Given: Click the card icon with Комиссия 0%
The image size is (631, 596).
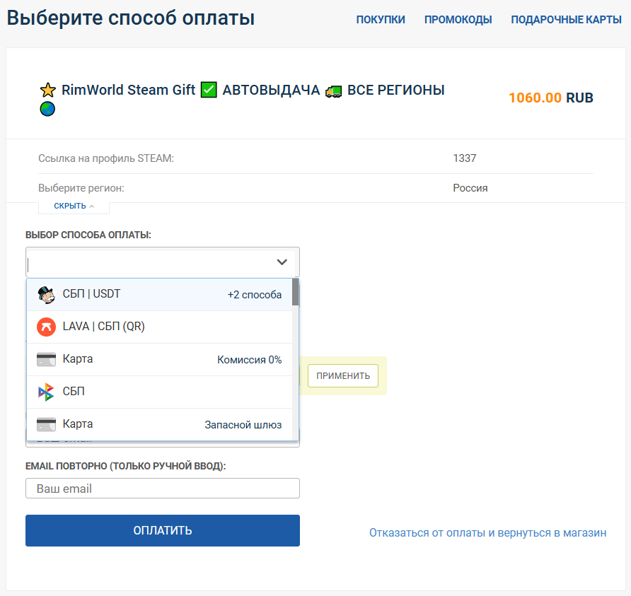Looking at the screenshot, I should click(x=46, y=360).
